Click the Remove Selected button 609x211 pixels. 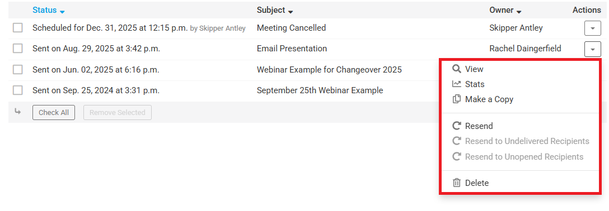[x=118, y=112]
